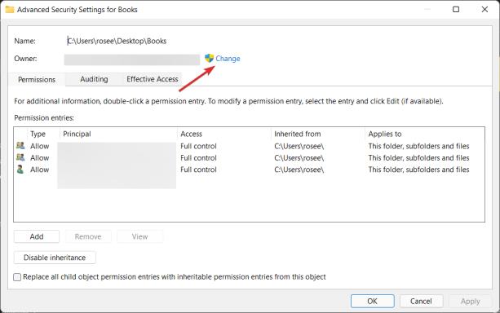Maximize the Advanced Security Settings window
Screen dimensions: 500x313
point(456,9)
